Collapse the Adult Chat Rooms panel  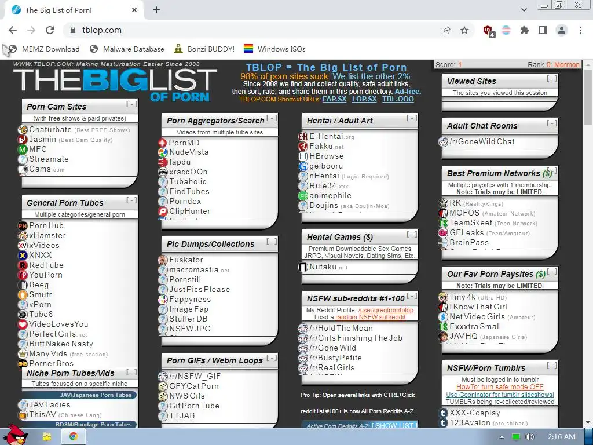(x=551, y=123)
